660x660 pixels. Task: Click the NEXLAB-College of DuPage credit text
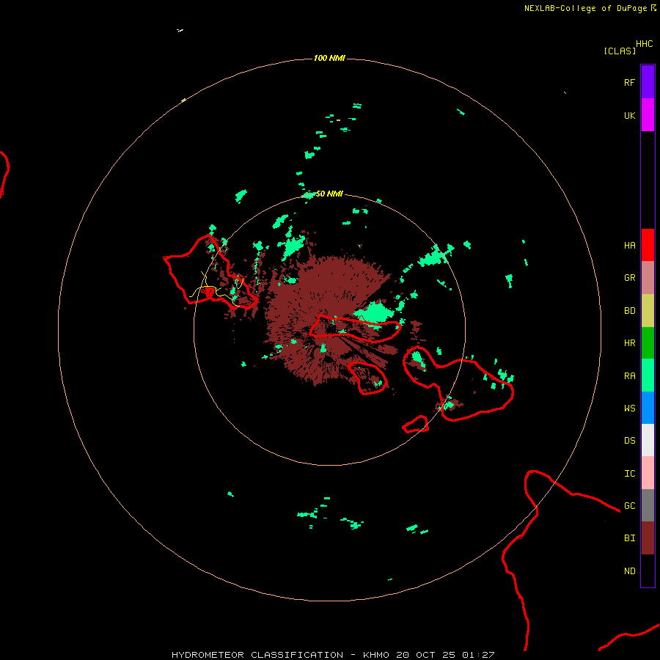click(x=585, y=8)
